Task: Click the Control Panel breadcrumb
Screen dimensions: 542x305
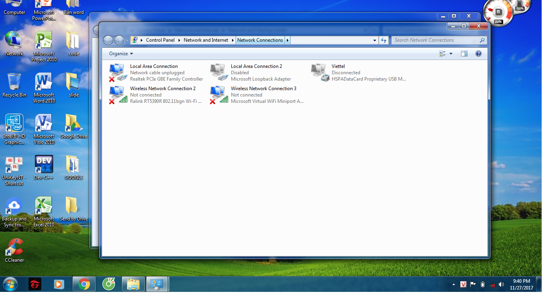Action: pos(160,40)
